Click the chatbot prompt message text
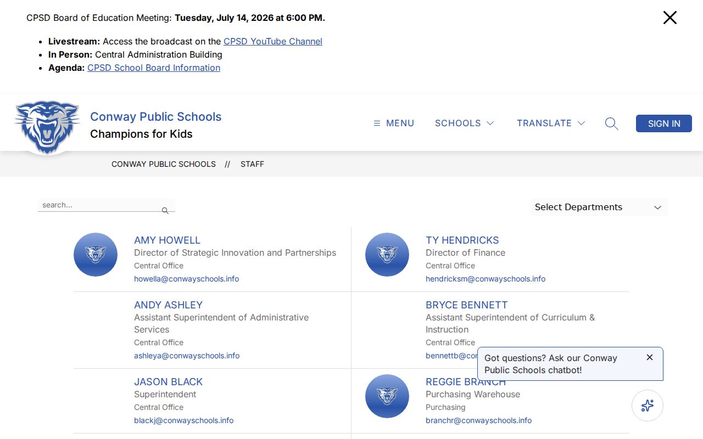The width and height of the screenshot is (703, 439). (x=551, y=364)
